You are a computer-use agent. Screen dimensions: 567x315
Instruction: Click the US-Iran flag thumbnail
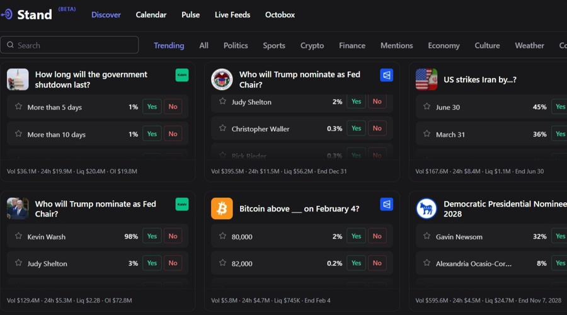pyautogui.click(x=427, y=79)
